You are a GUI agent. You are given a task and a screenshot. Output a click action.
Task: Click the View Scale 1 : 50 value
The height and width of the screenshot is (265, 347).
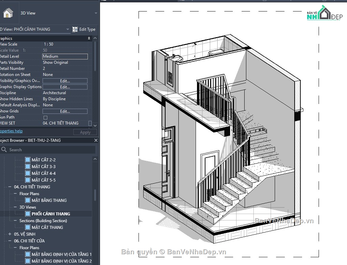[x=48, y=44]
